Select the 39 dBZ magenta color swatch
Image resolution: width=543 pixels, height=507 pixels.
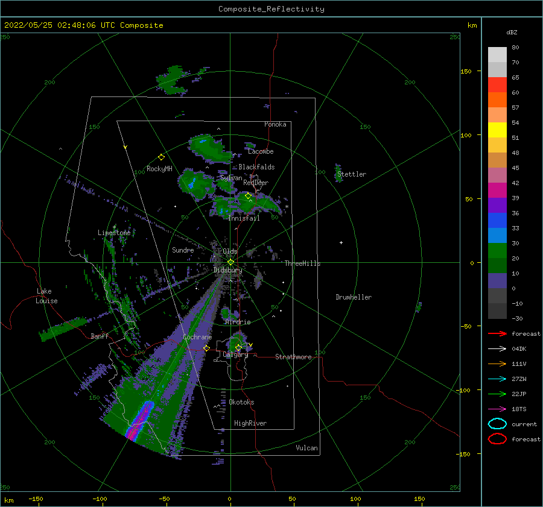point(497,190)
